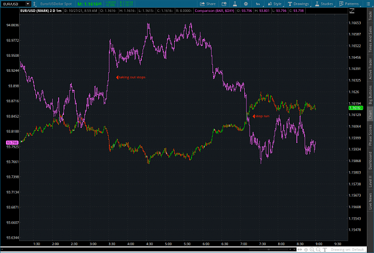Screen dimensions: 374x253
Task: Open chart settings gear icon
Action: coord(246,4)
